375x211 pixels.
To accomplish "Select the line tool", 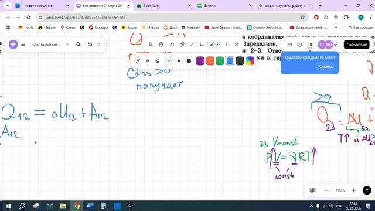I will click(x=192, y=45).
